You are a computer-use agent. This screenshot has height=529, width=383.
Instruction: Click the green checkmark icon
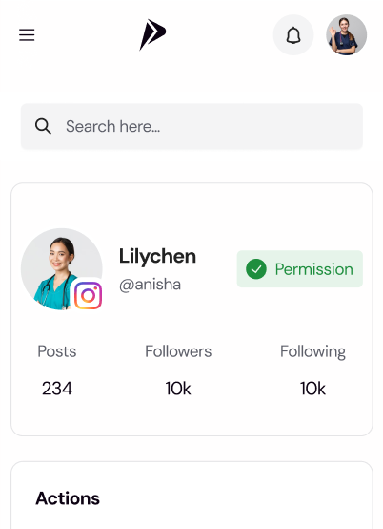tap(256, 269)
